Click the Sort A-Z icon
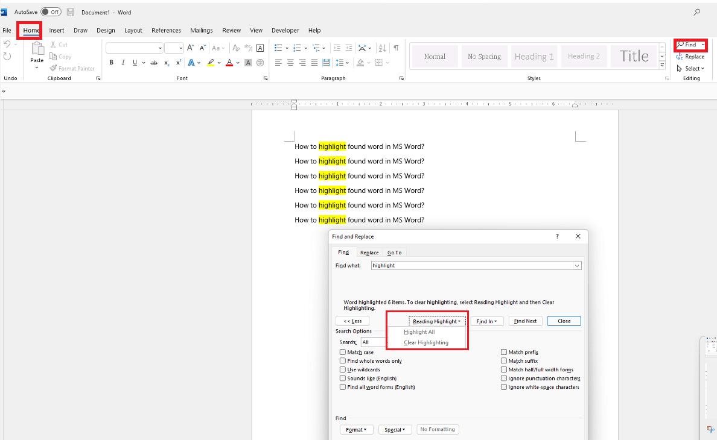This screenshot has width=717, height=440. 382,48
